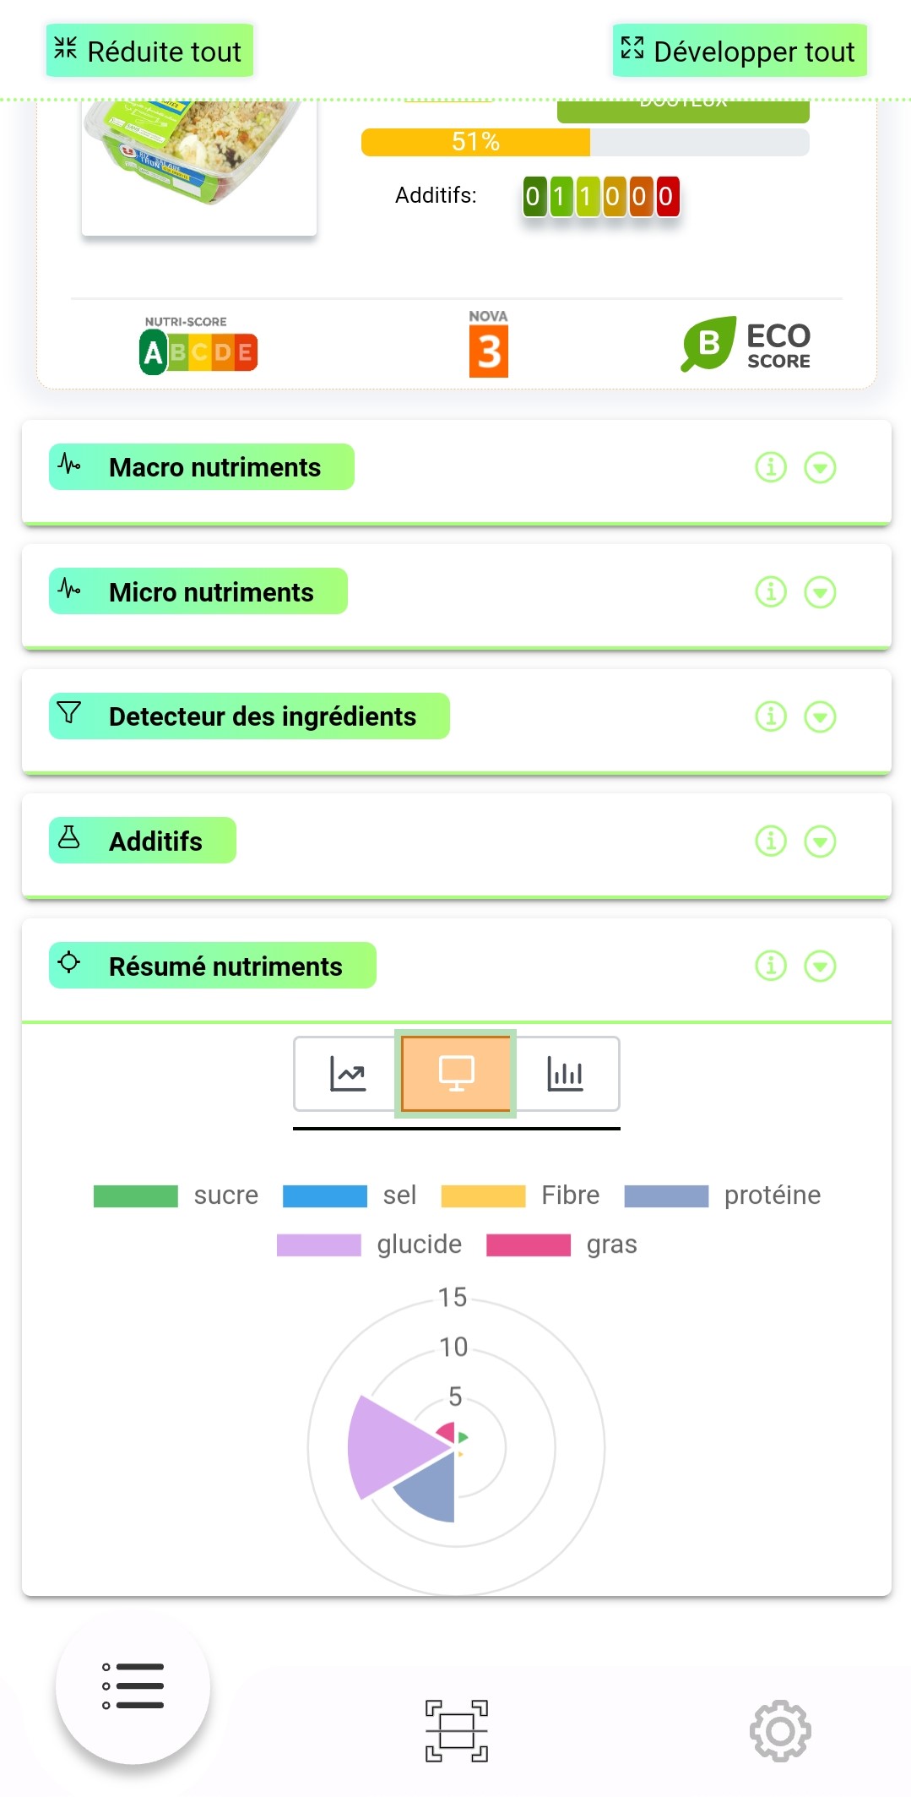Image resolution: width=911 pixels, height=1797 pixels.
Task: Show info for Résumé nutriments
Action: 770,966
